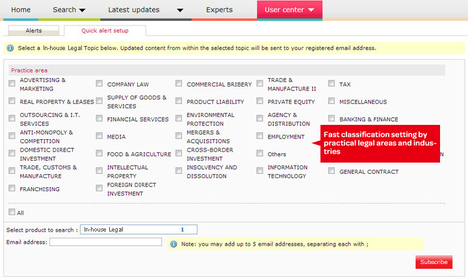Tick the Tax checkbox
The image size is (468, 279).
point(331,83)
